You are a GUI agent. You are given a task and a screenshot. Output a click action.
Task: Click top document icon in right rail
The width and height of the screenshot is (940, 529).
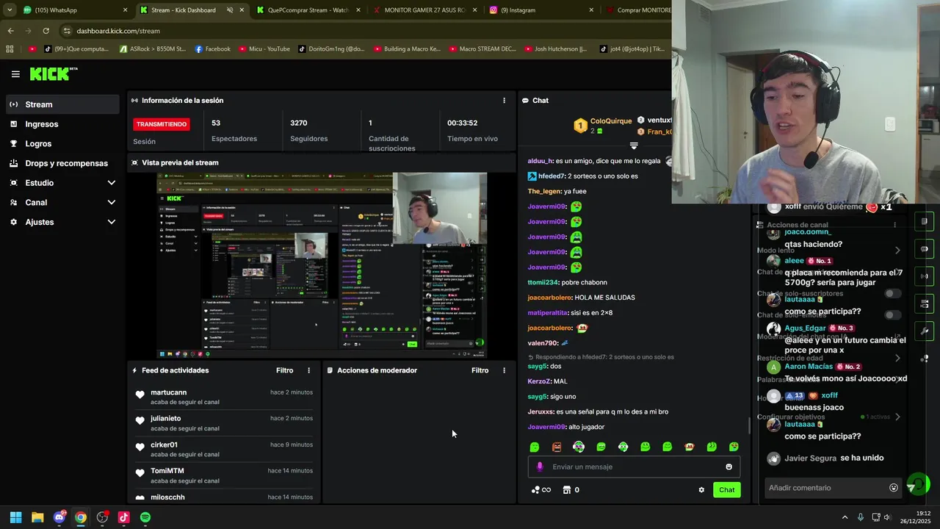coord(925,221)
